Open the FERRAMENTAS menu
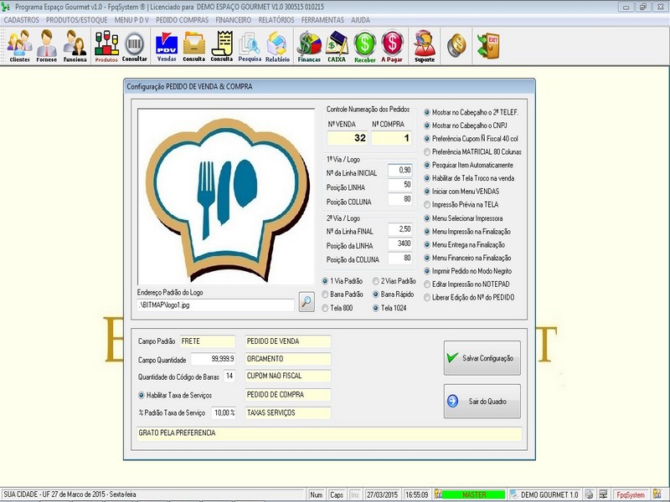Viewport: 670px width, 502px height. click(x=322, y=20)
